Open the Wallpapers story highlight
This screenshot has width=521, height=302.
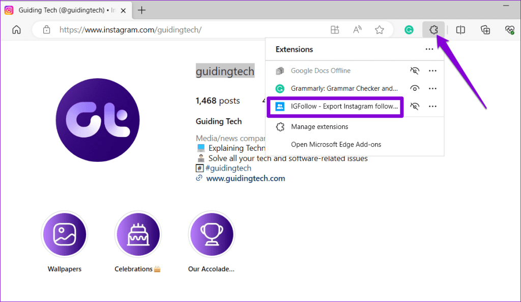point(65,234)
